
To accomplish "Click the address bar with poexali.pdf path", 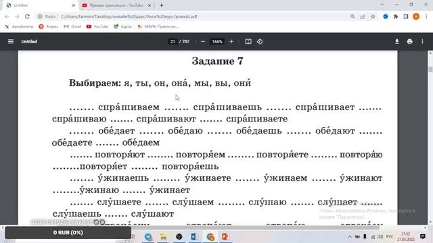I will [191, 16].
